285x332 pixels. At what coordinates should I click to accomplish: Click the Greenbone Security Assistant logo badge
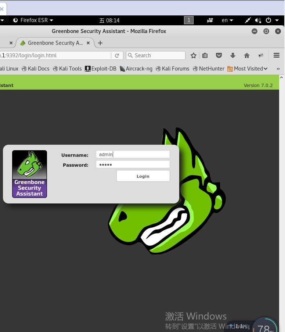tap(29, 174)
